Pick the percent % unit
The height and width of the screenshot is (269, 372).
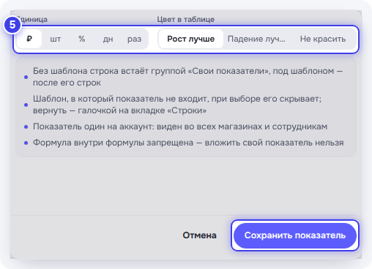(82, 39)
